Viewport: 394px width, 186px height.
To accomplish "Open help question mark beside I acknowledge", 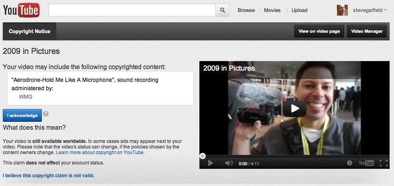I will coord(46,114).
